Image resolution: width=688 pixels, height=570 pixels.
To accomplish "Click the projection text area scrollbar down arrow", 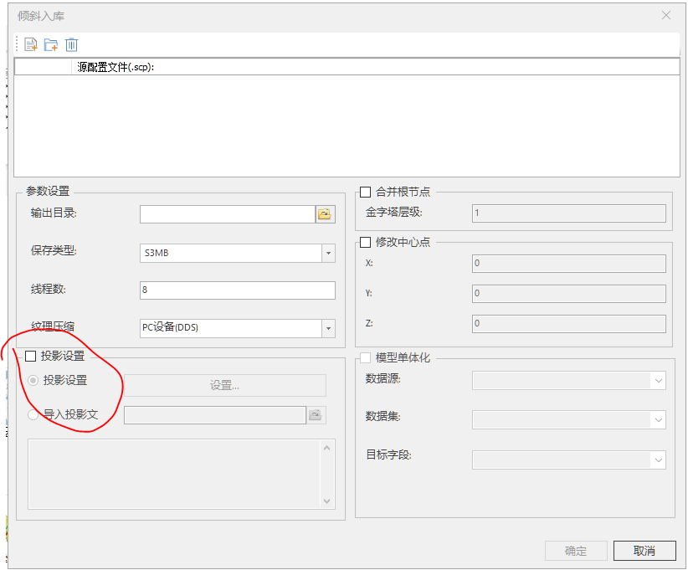I will [x=327, y=501].
